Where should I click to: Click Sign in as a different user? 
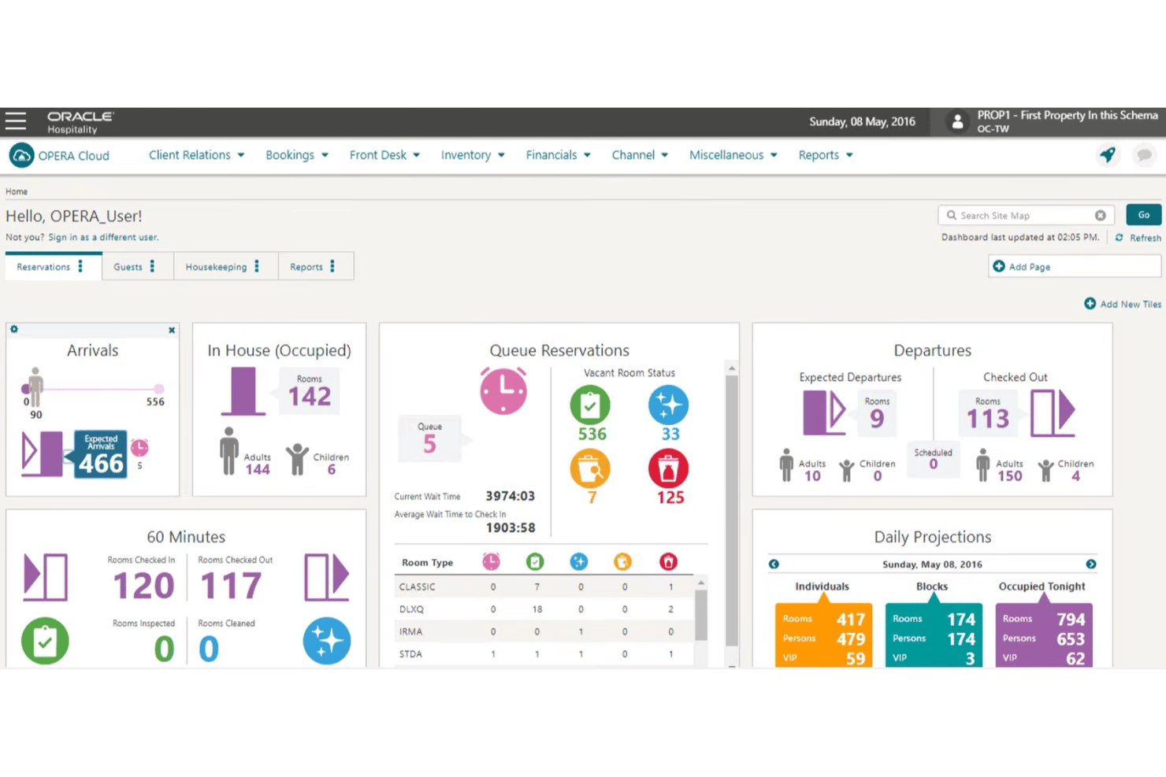(x=103, y=237)
